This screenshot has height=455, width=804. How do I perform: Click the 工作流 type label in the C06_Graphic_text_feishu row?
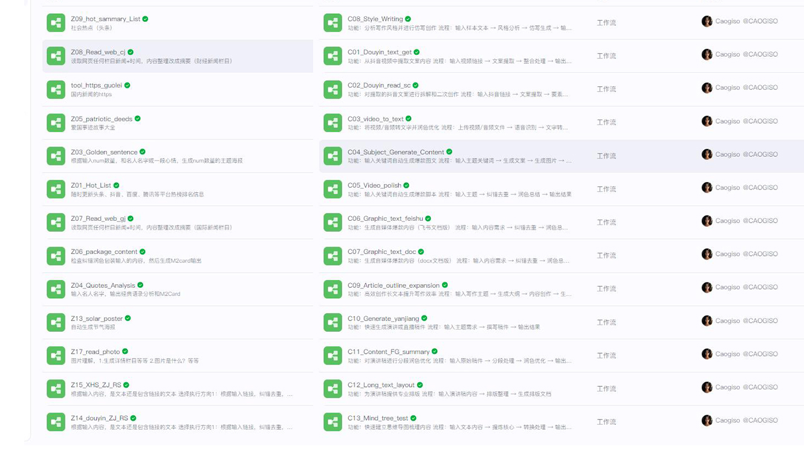(x=606, y=222)
